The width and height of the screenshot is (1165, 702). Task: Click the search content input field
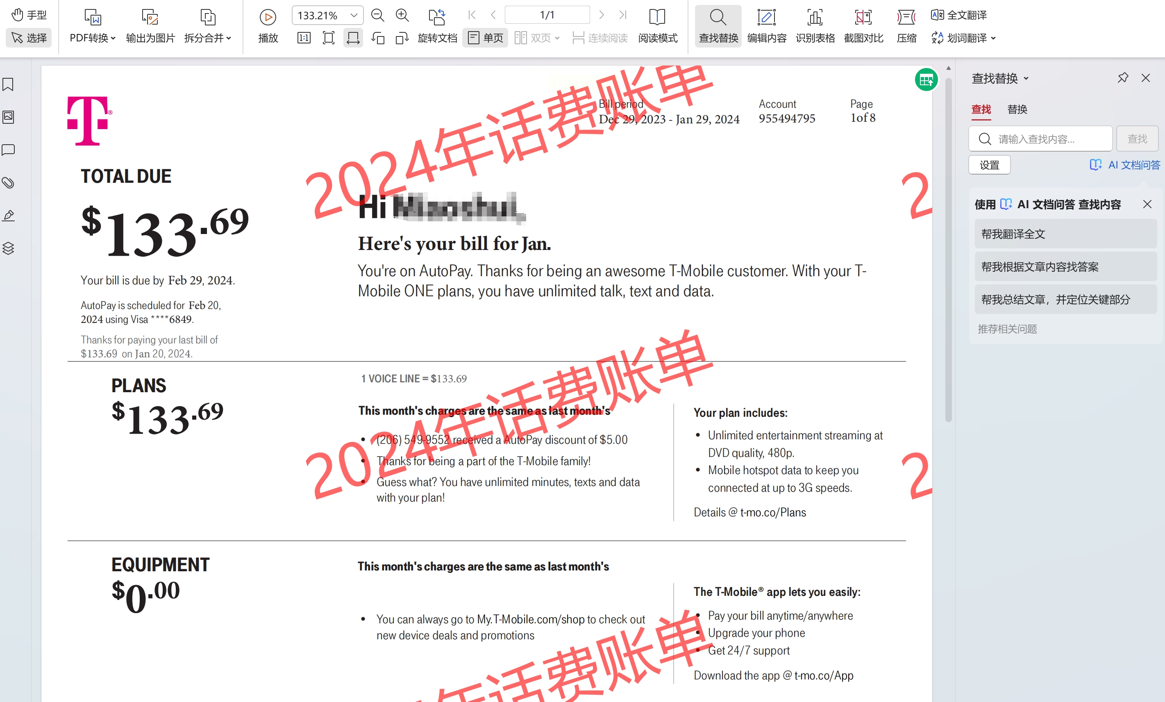[1047, 139]
